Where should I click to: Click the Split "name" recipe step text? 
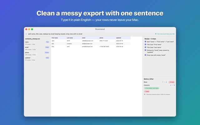click(x=160, y=42)
